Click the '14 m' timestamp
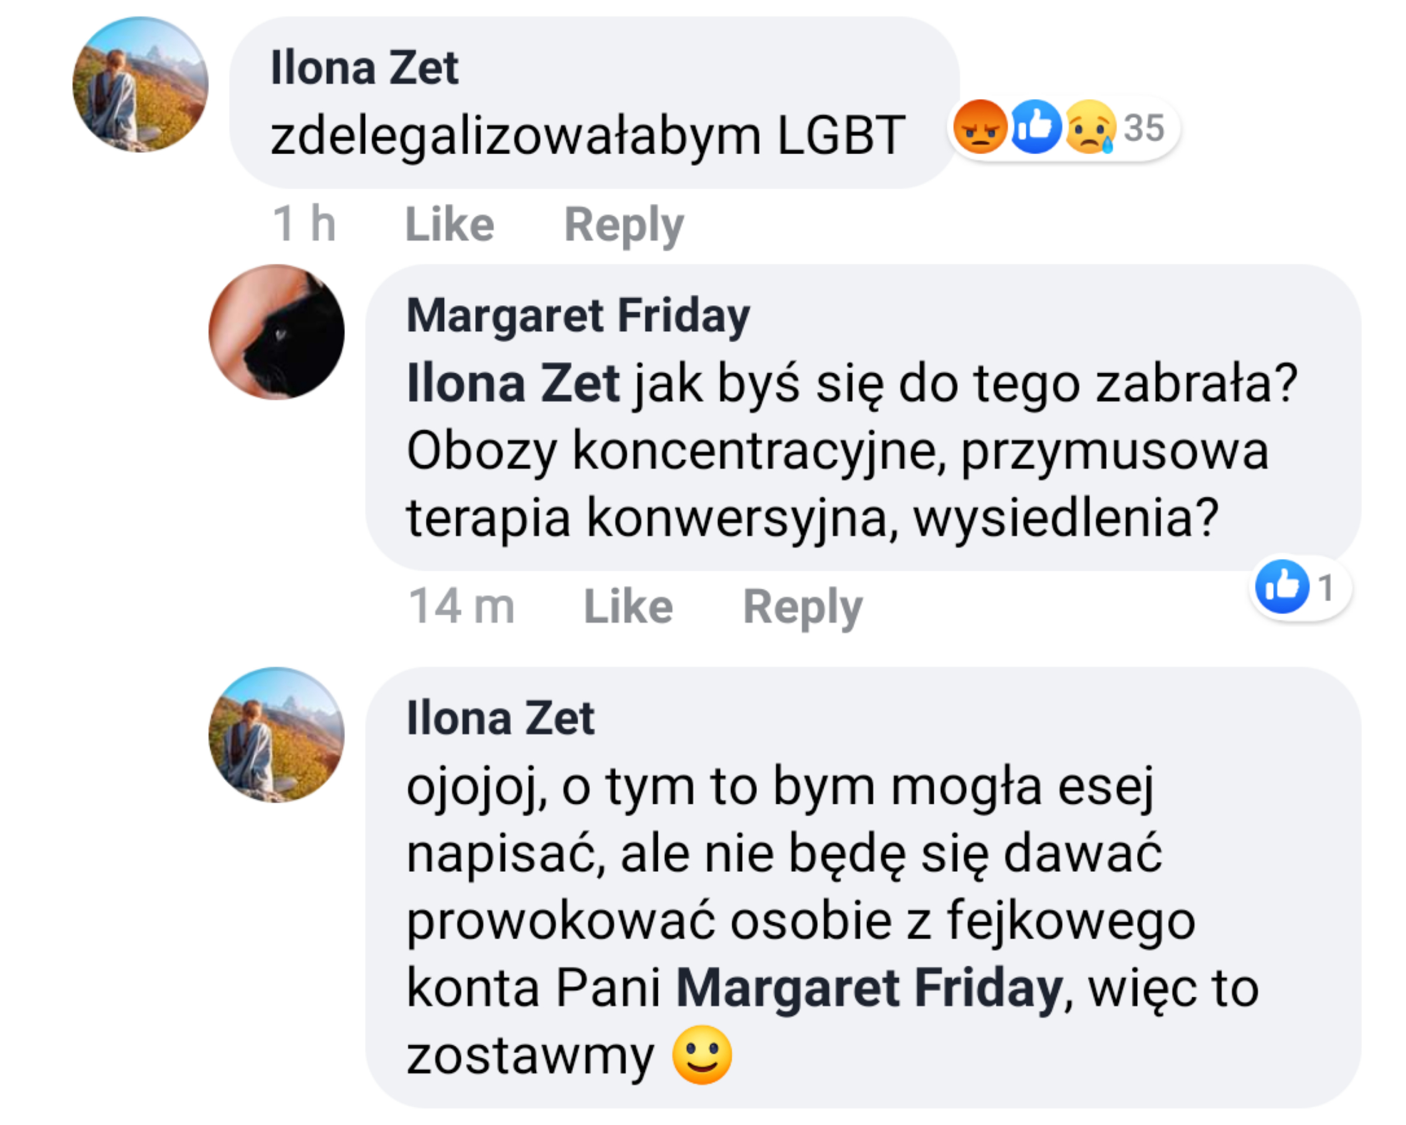This screenshot has width=1406, height=1125. tap(461, 606)
